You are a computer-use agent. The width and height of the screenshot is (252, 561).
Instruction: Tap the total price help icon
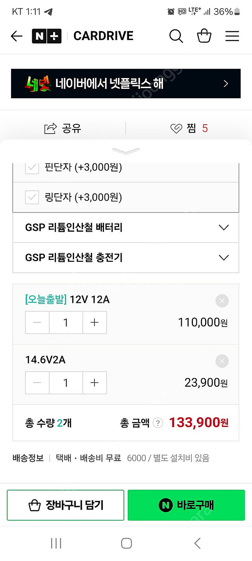[158, 423]
